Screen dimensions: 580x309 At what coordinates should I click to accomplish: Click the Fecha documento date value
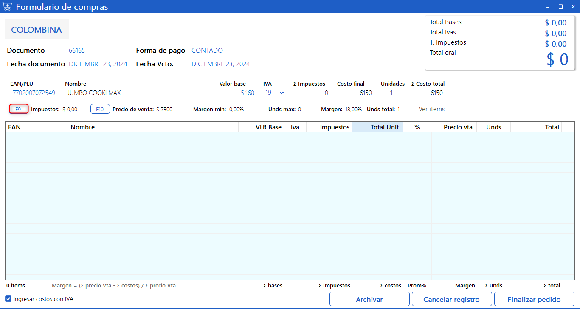(x=98, y=64)
